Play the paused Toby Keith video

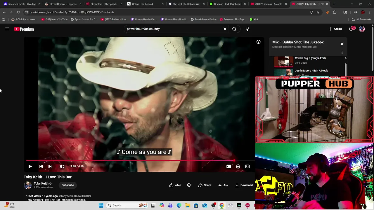pos(30,166)
